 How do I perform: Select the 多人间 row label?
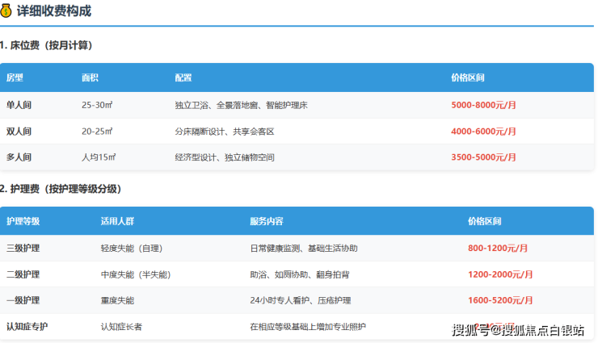tap(19, 157)
